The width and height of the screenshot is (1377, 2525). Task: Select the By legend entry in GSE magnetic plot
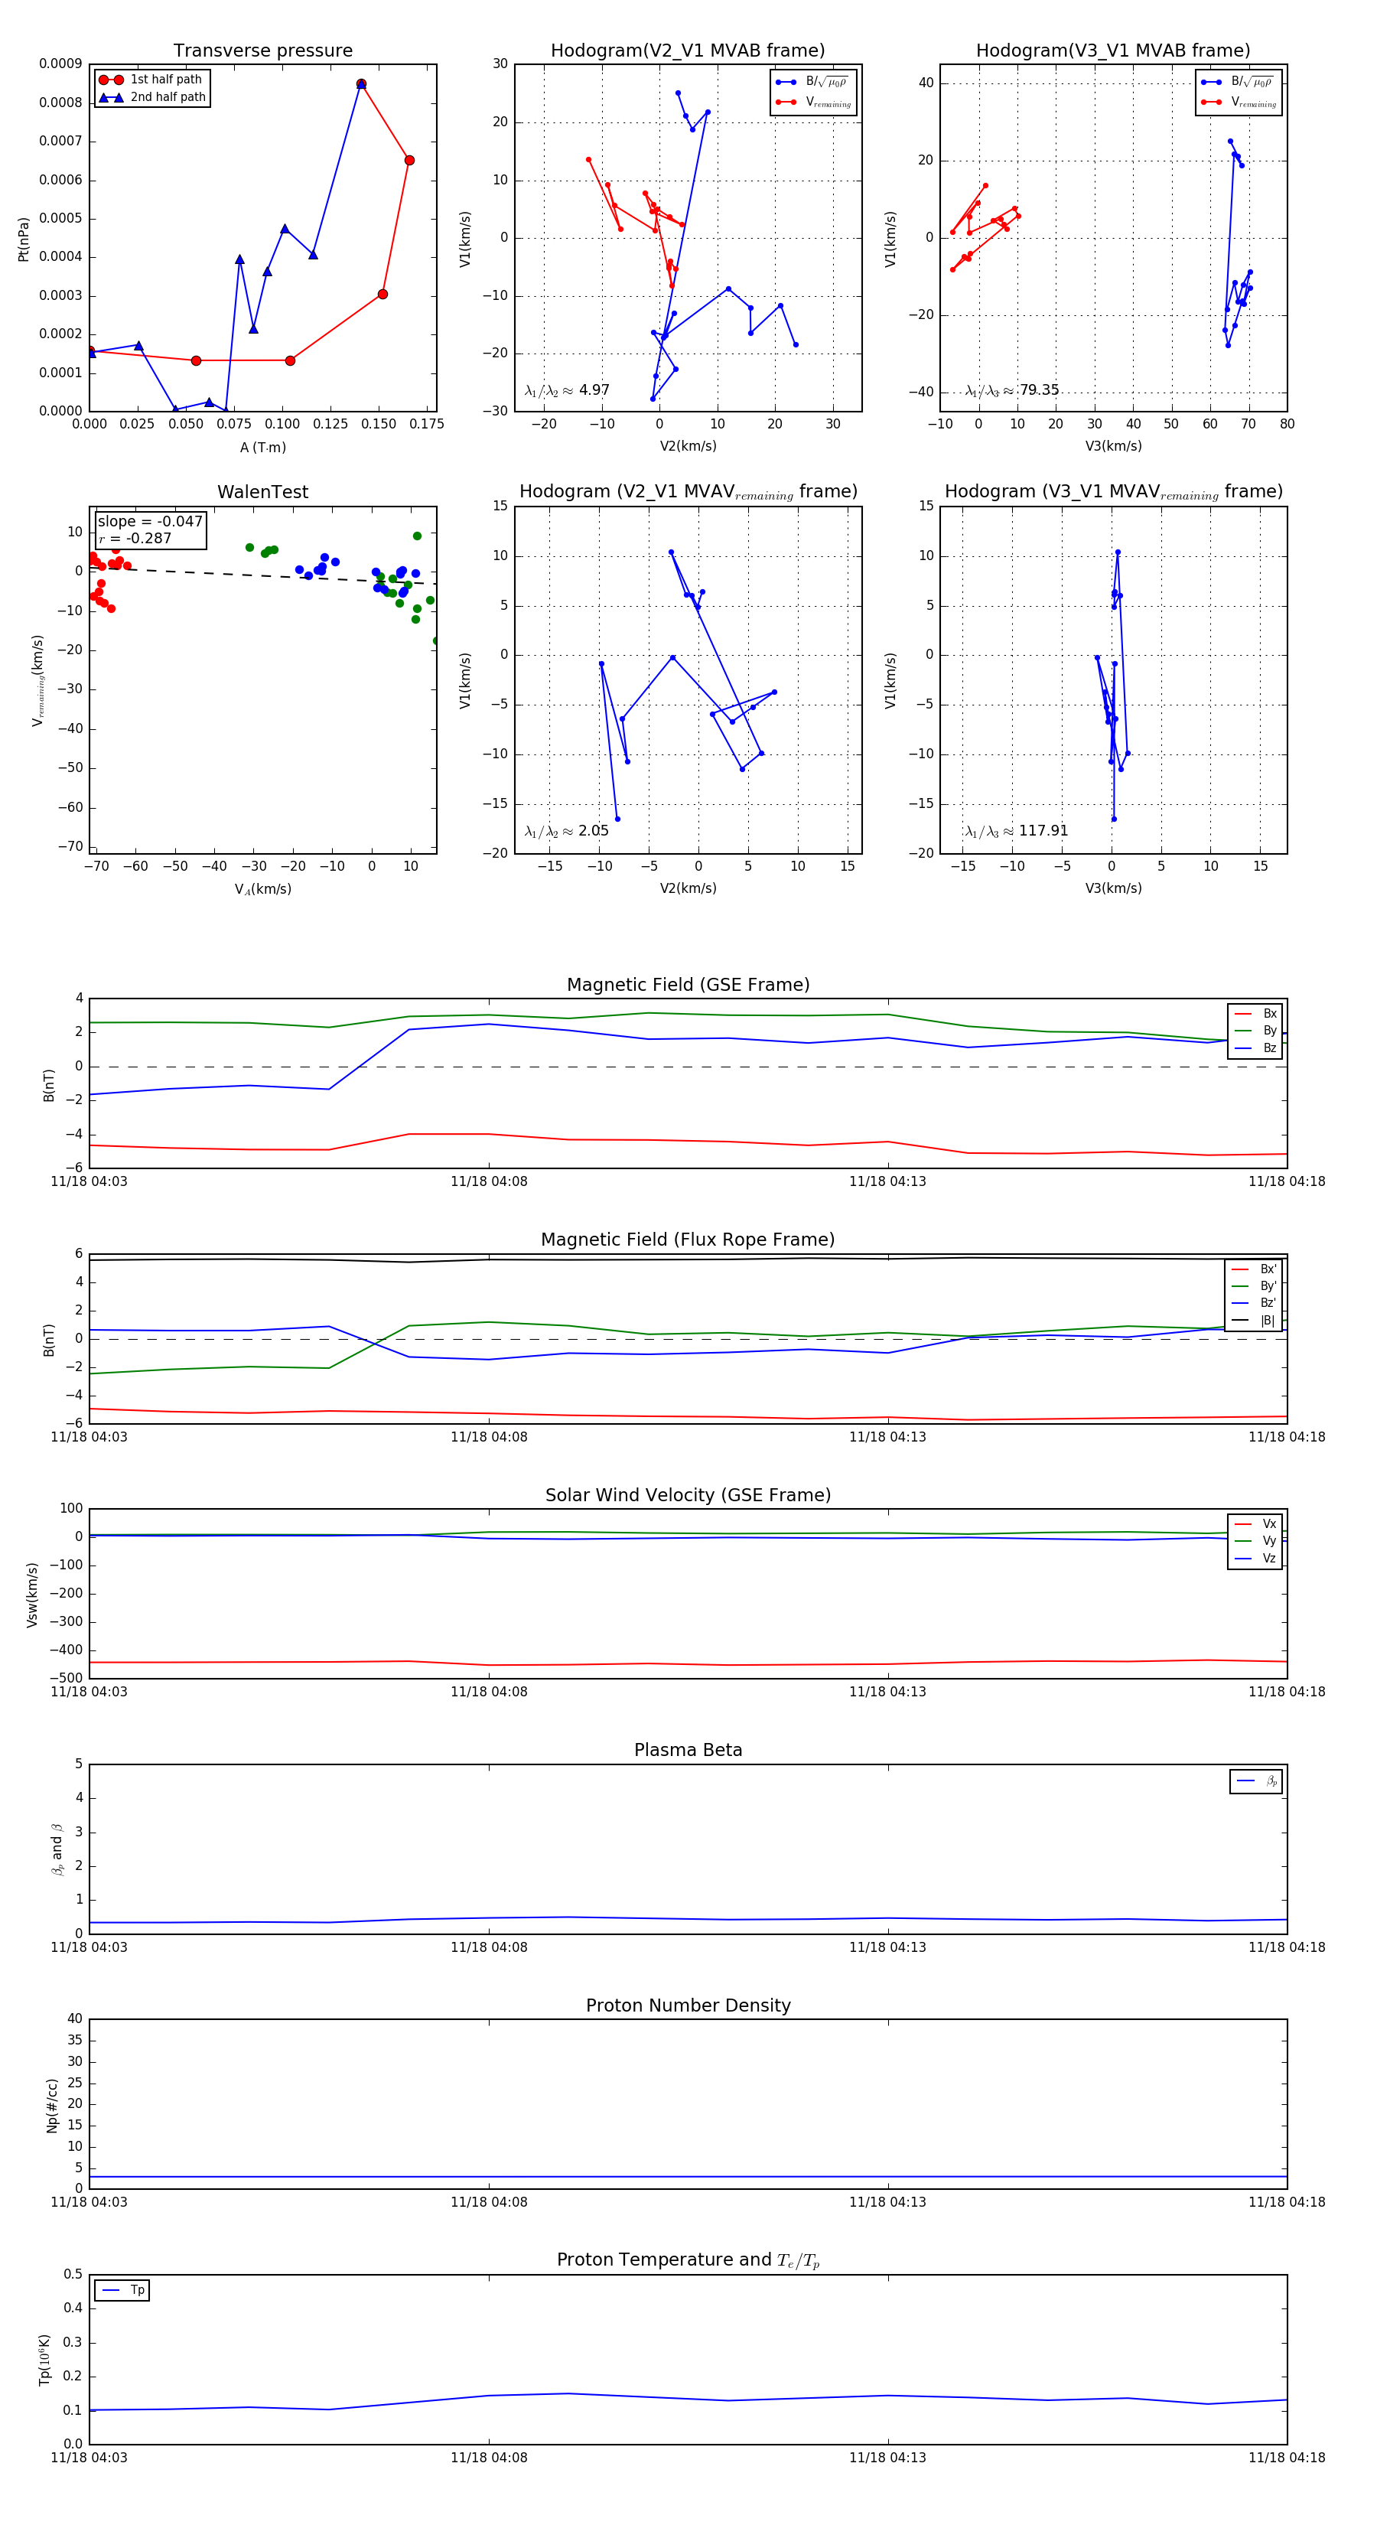point(1255,1030)
